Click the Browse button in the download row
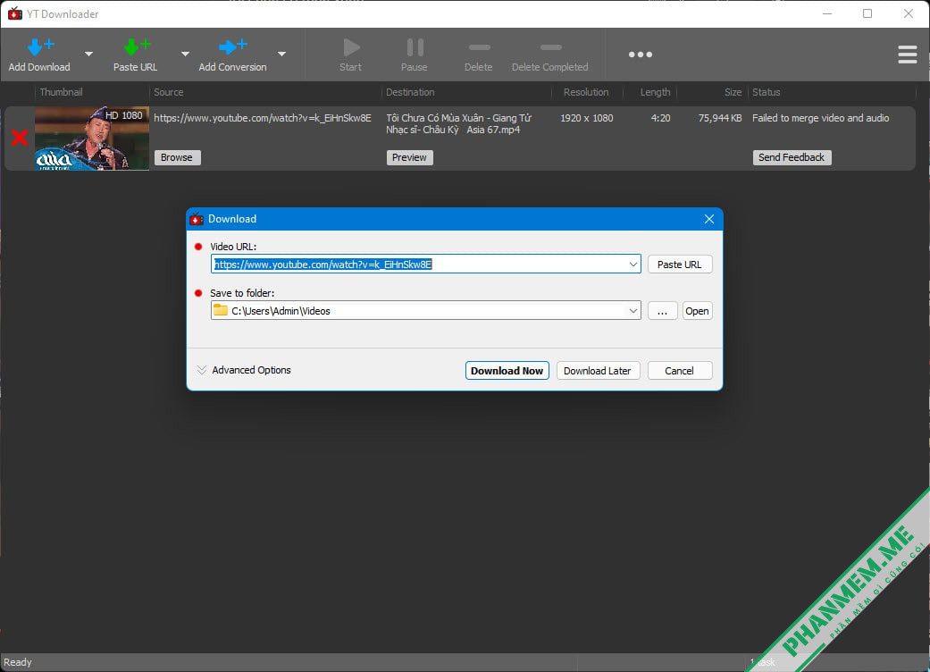This screenshot has height=672, width=930. 178,157
